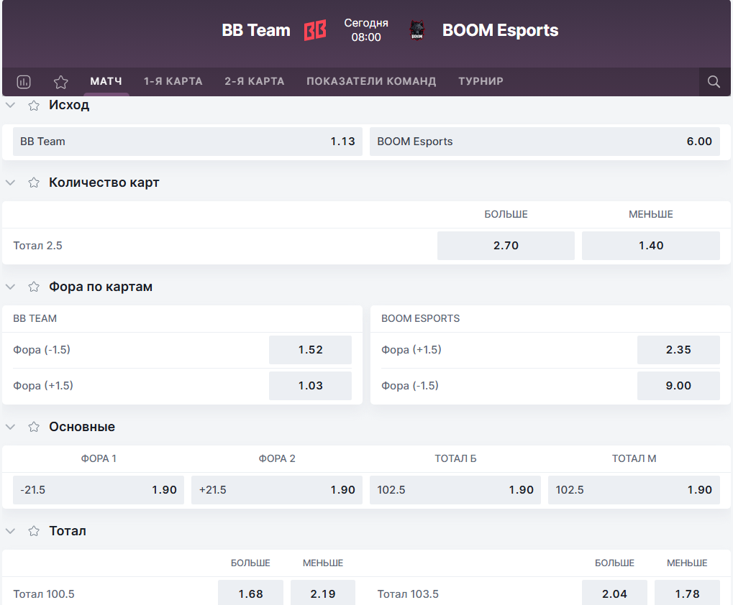Click the BB TEAM handicap column header

[x=35, y=318]
